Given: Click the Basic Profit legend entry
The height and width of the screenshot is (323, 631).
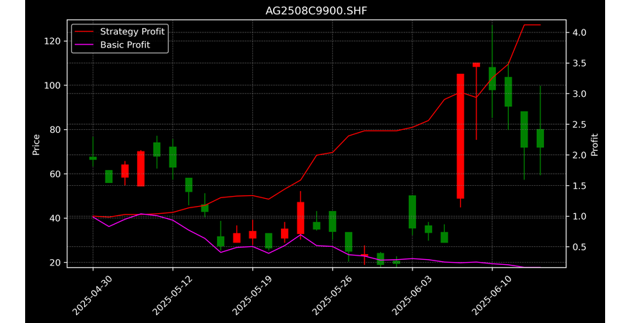Looking at the screenshot, I should [x=113, y=45].
